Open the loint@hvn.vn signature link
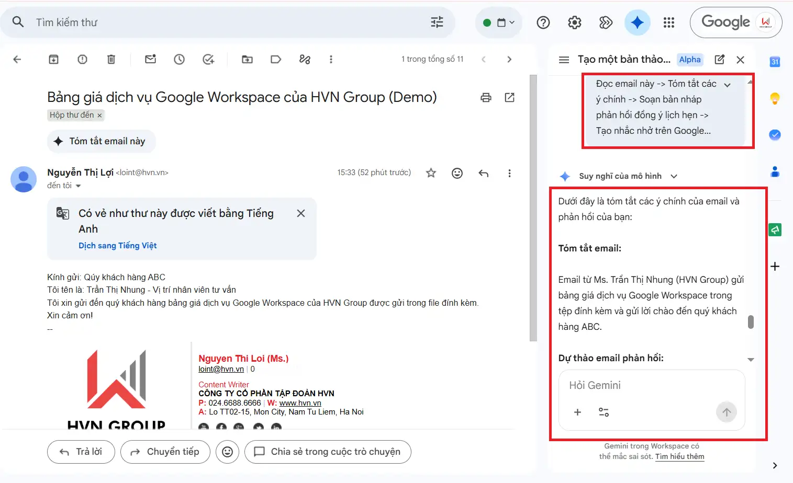 point(221,369)
